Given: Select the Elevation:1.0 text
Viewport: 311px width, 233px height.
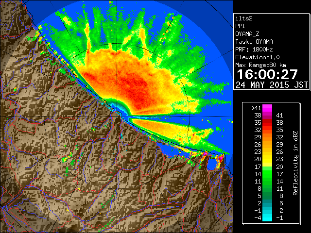Looking at the screenshot, I should (x=258, y=57).
